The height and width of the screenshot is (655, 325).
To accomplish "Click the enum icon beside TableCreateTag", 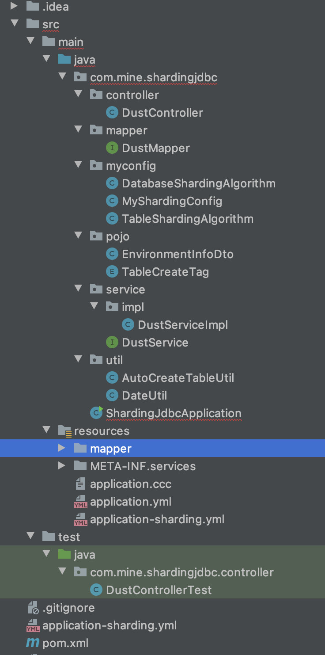I will [112, 271].
